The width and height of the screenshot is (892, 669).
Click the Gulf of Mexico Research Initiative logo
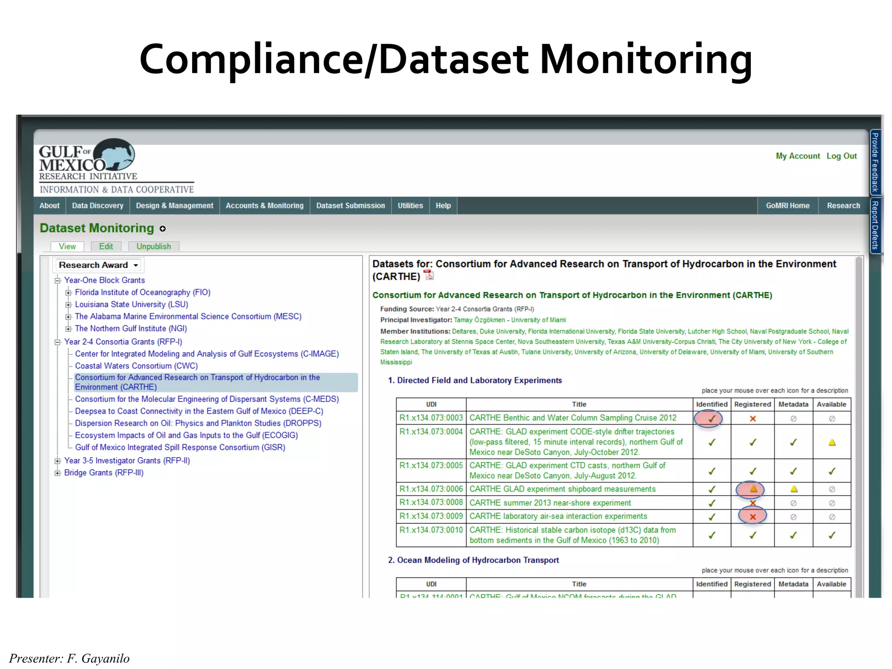(x=116, y=166)
